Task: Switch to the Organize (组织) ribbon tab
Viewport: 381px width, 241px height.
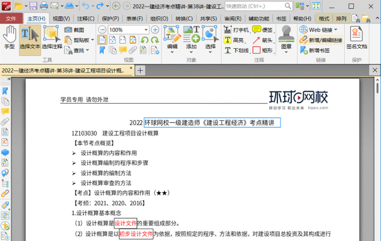Action: 159,19
